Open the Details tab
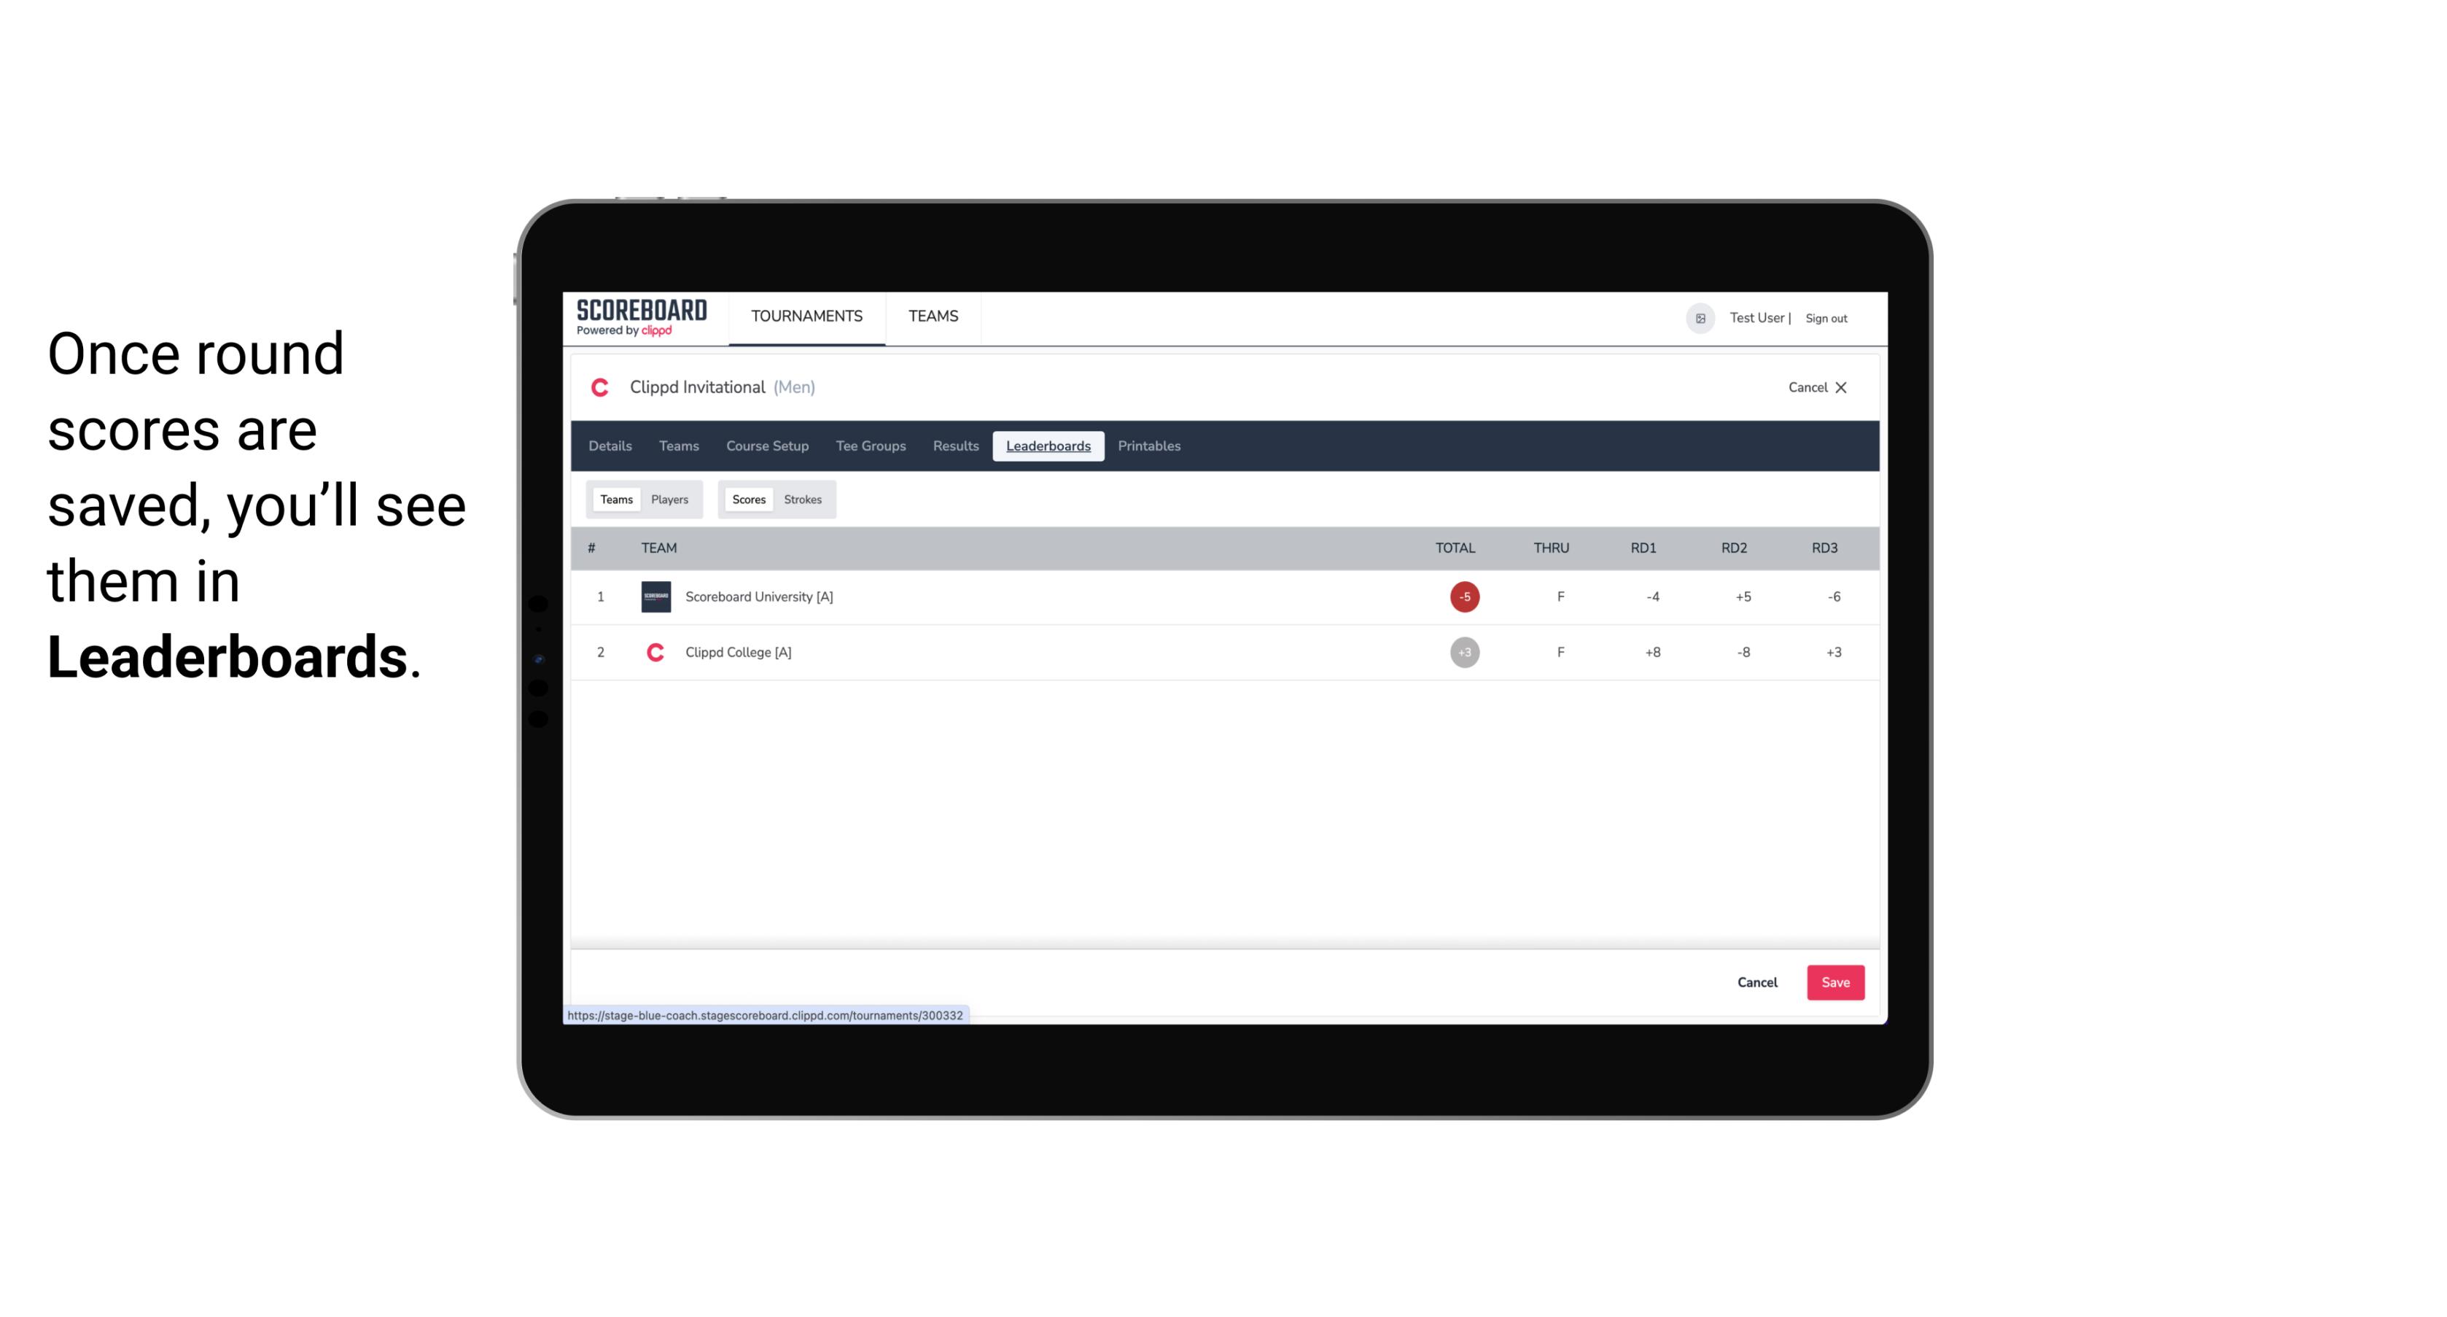This screenshot has width=2447, height=1317. [x=610, y=446]
